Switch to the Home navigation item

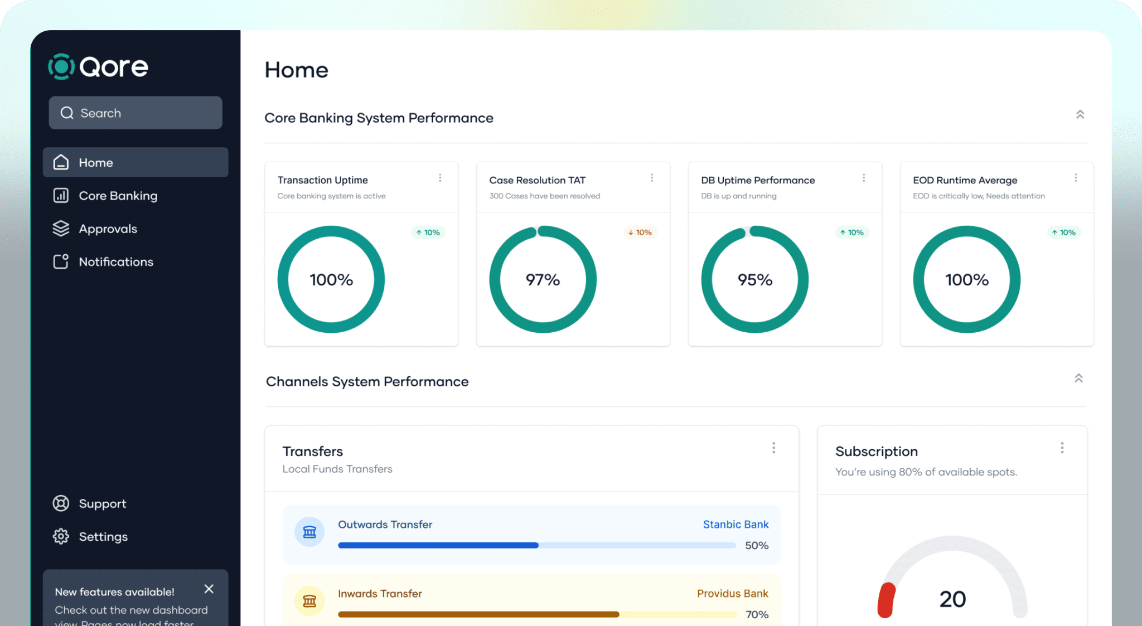pos(95,162)
